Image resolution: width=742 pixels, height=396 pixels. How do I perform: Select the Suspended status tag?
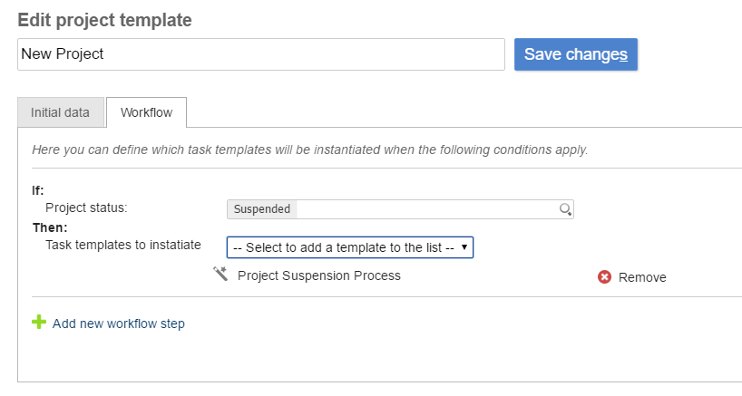pos(262,209)
